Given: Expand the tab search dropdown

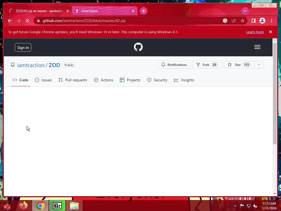Looking at the screenshot, I should (x=245, y=11).
